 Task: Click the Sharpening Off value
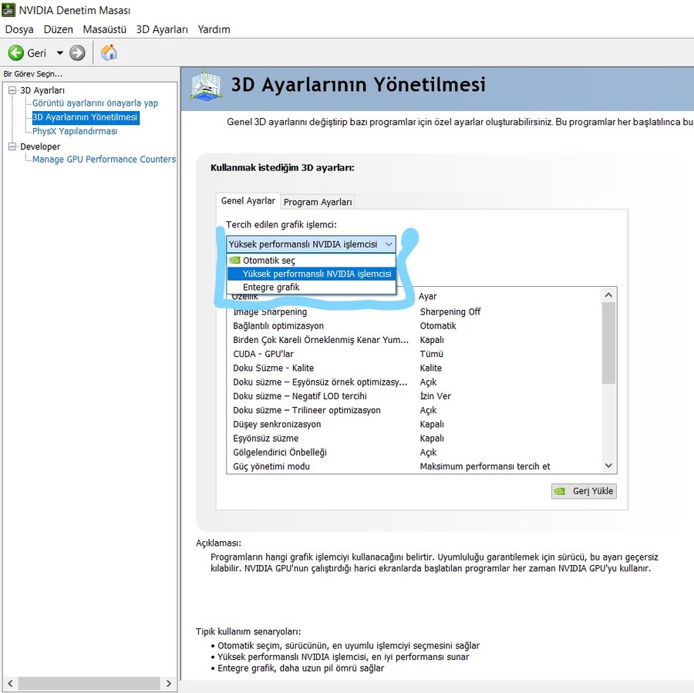pos(450,312)
